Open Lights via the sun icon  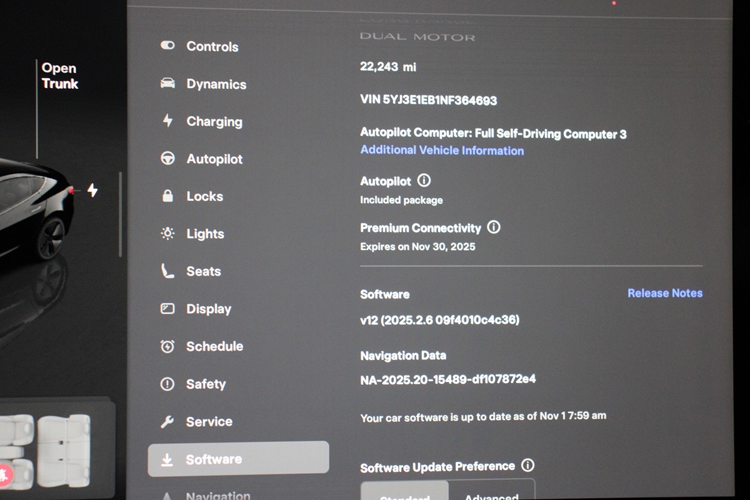pos(167,234)
